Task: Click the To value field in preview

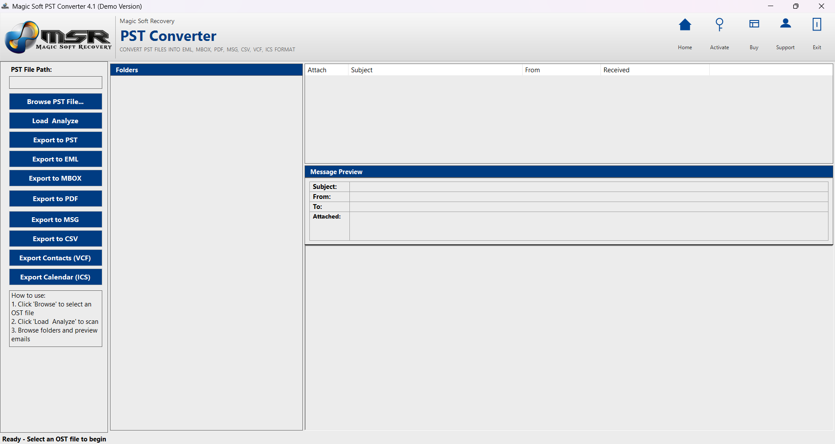Action: click(x=589, y=207)
